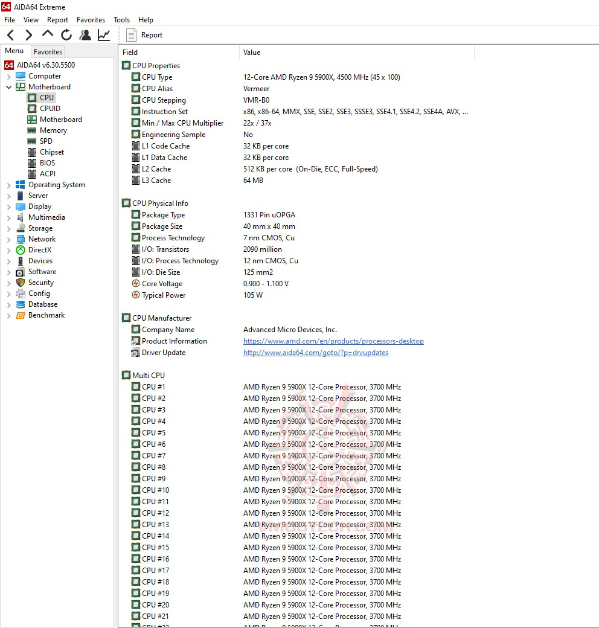Open the Report menu
Viewport: 599px width, 628px height.
57,19
